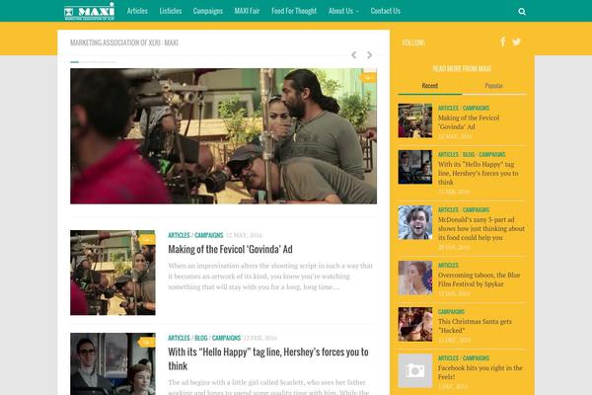Screen dimensions: 592x395
Task: Click sidebar CAMPAIGNS category of McDonald's item
Action: click(x=476, y=210)
